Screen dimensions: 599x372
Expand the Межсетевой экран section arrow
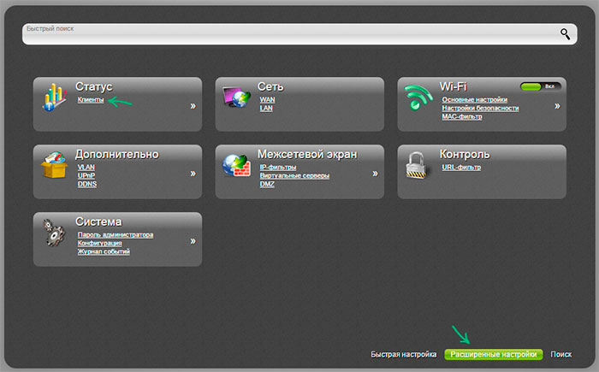tap(375, 173)
